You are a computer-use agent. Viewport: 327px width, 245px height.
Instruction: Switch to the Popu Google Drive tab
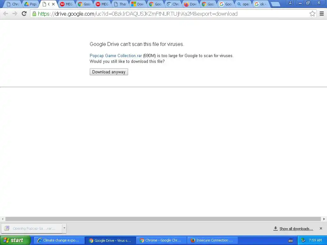click(x=30, y=4)
